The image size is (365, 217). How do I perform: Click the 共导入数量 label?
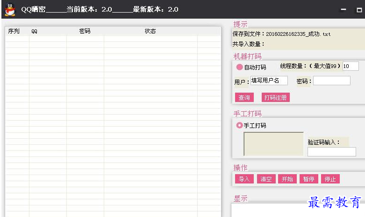pyautogui.click(x=248, y=44)
